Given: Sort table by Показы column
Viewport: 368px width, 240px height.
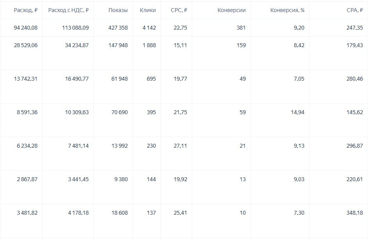Looking at the screenshot, I should tap(118, 10).
